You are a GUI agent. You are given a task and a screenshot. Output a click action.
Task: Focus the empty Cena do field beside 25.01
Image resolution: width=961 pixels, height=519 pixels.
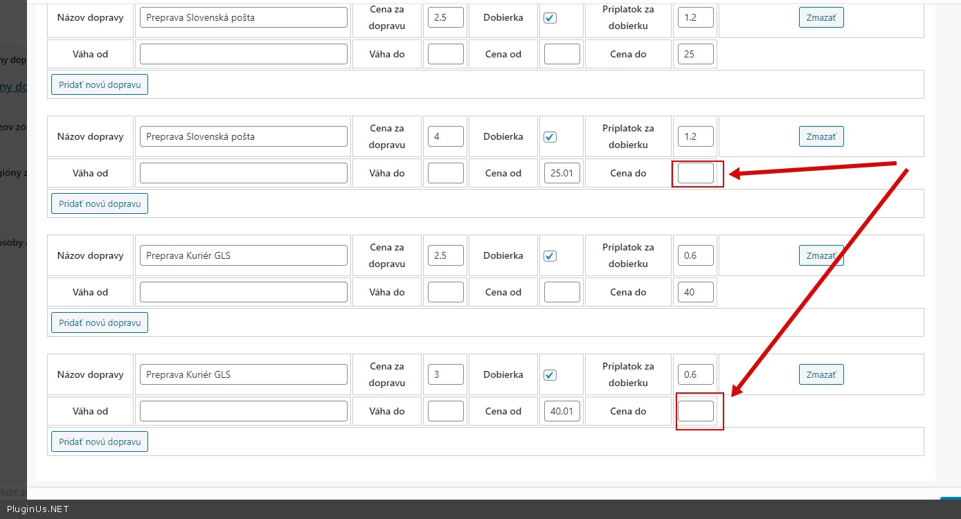click(695, 173)
